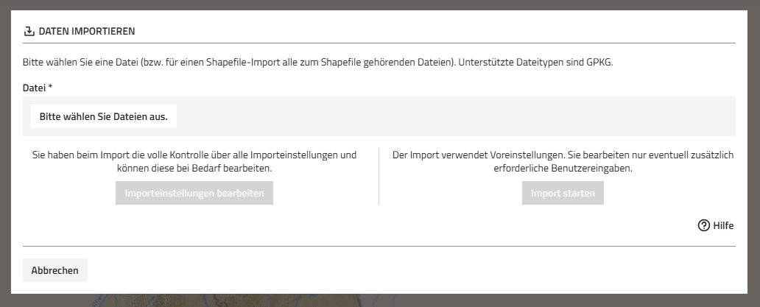Viewport: 760px width, 307px height.
Task: Start the import with Import starten
Action: click(x=563, y=193)
